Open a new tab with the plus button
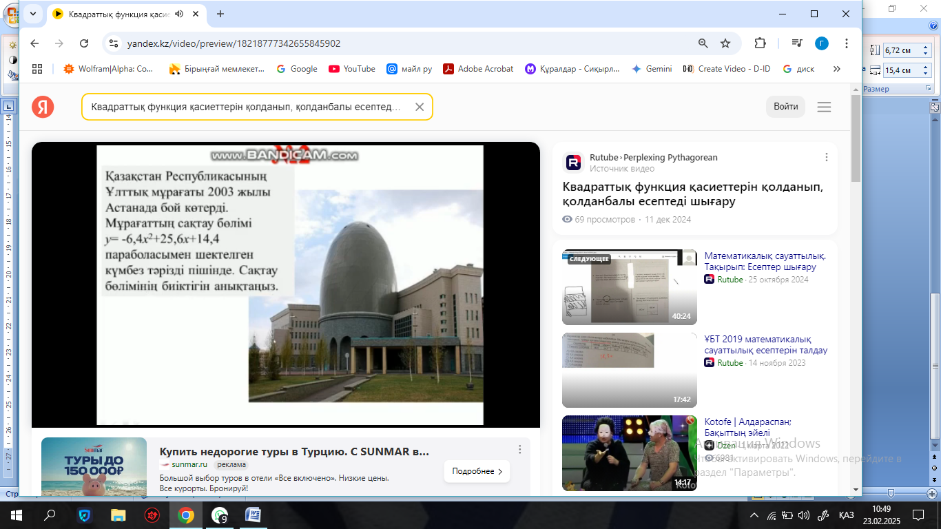 click(220, 14)
